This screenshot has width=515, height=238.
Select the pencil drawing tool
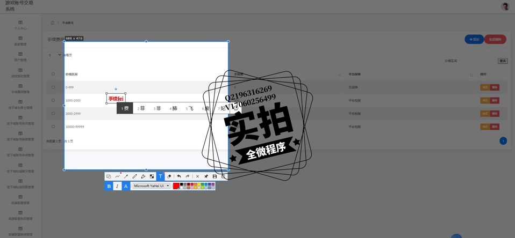(134, 176)
